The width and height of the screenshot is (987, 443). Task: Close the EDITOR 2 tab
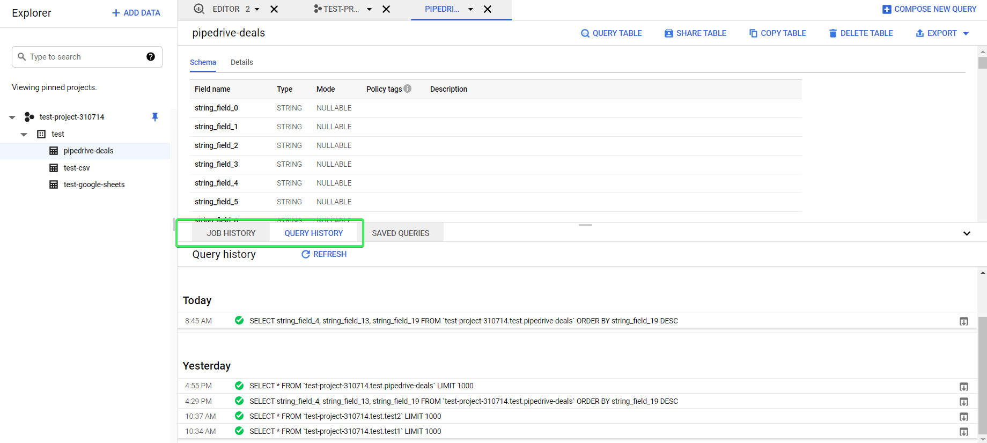click(x=274, y=9)
